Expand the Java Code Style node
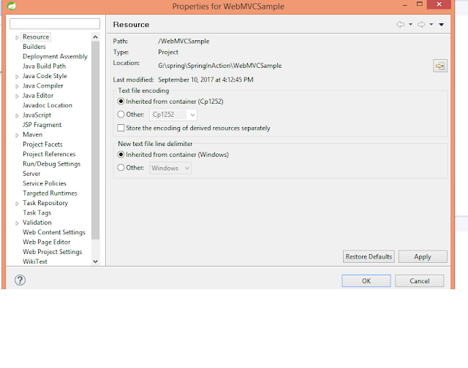This screenshot has width=468, height=368. [17, 77]
